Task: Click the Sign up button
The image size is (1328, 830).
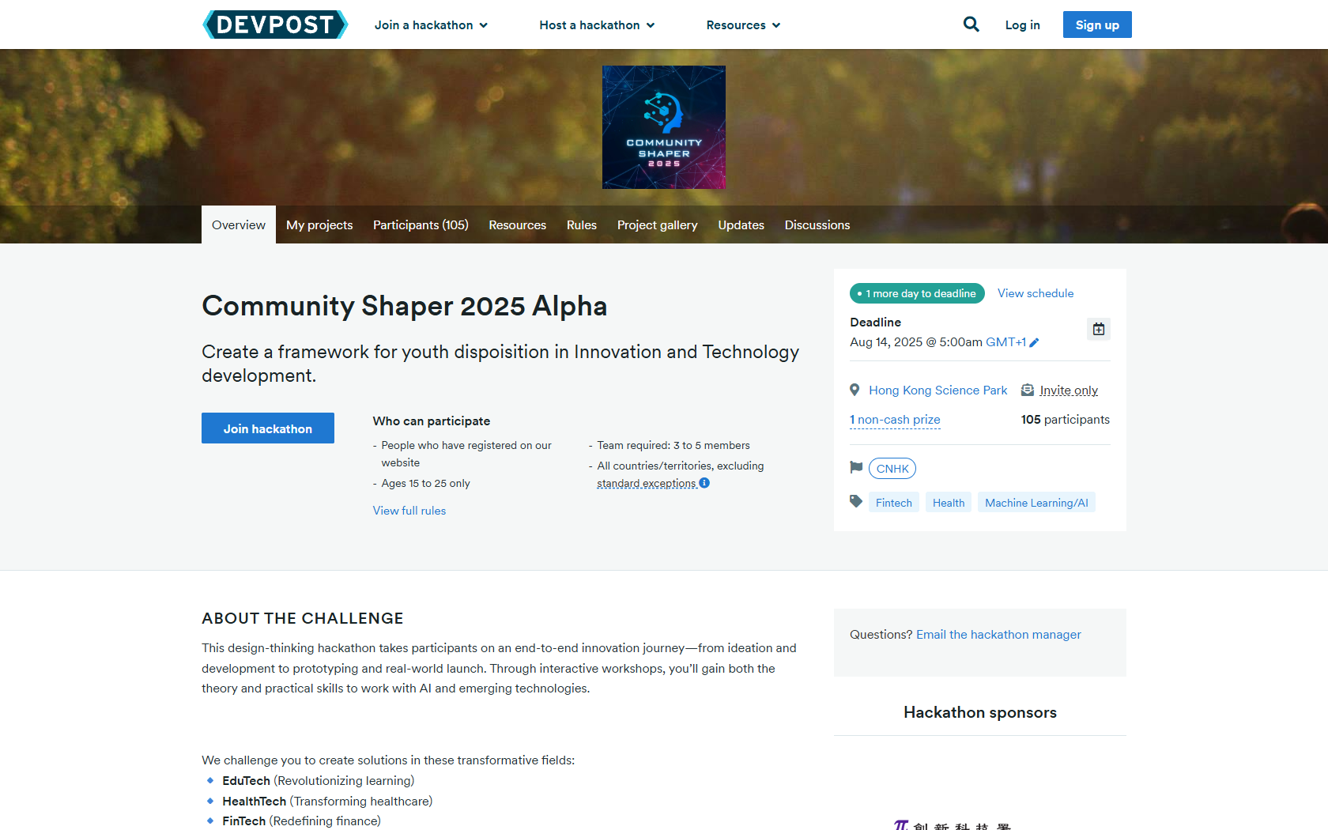Action: [1096, 25]
